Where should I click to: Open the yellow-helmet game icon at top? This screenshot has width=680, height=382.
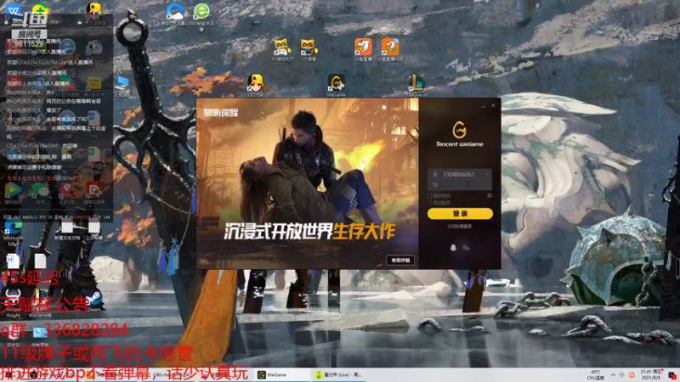pyautogui.click(x=94, y=10)
